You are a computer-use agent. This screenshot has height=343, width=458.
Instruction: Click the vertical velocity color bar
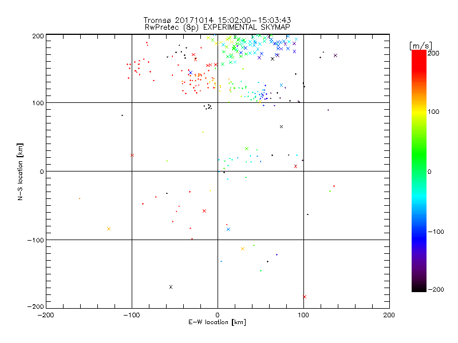[x=419, y=171]
